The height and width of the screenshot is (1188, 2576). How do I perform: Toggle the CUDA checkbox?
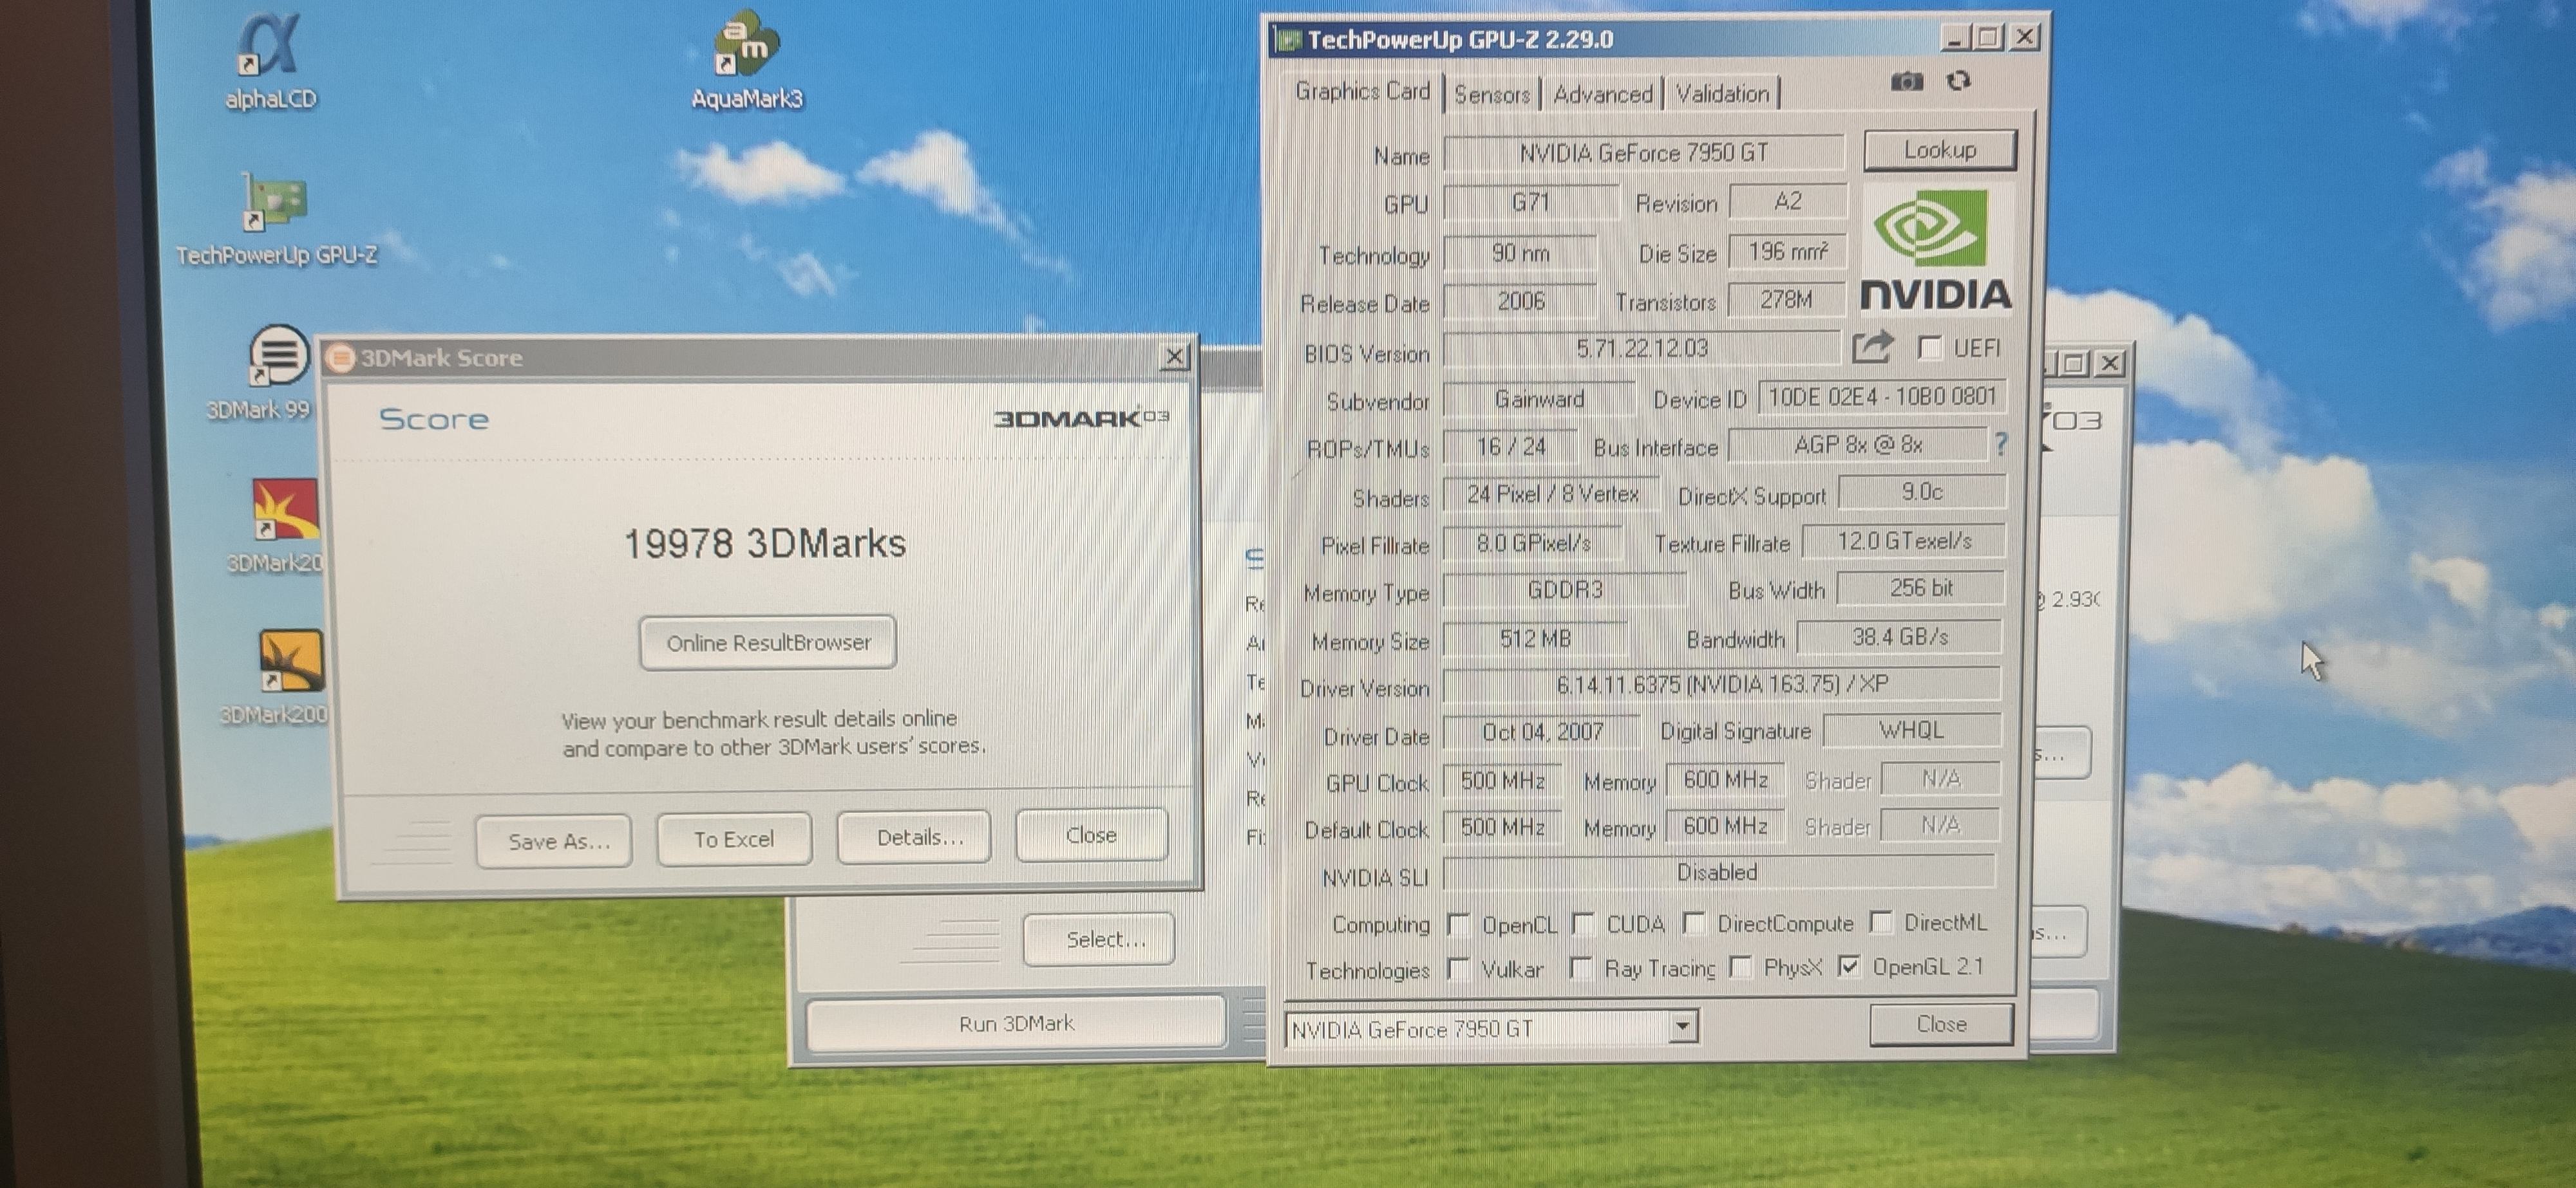[x=1582, y=924]
